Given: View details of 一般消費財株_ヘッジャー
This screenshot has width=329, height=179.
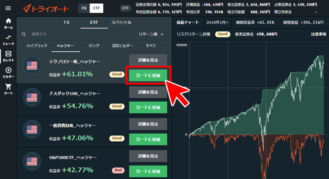Looking at the screenshot, I should pyautogui.click(x=148, y=124).
